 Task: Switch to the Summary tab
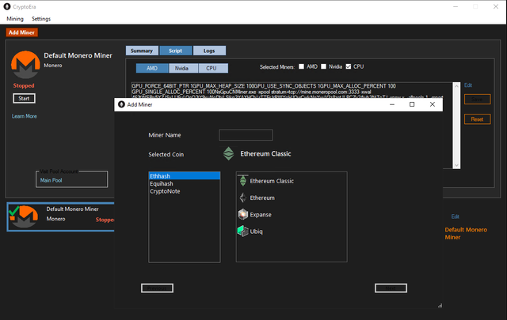coord(142,51)
